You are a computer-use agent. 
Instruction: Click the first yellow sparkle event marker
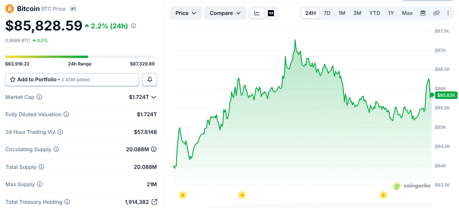183,195
